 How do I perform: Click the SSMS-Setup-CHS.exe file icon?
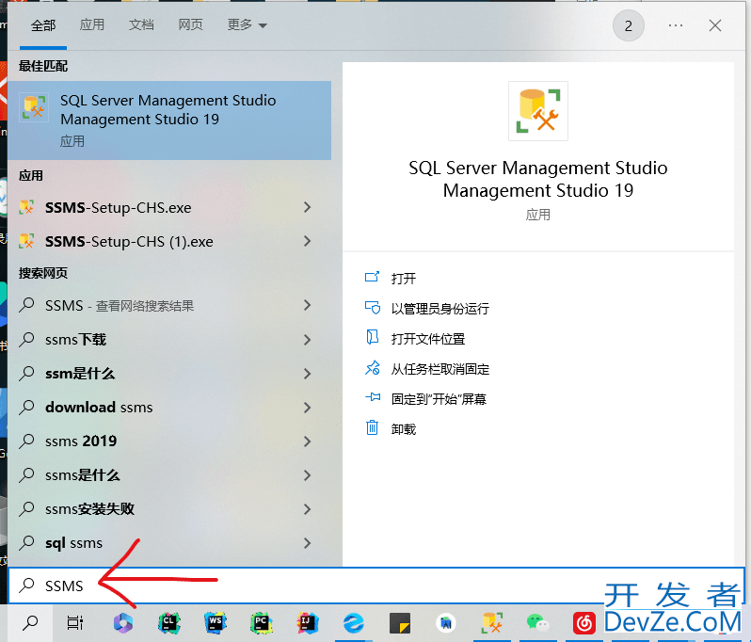(26, 207)
